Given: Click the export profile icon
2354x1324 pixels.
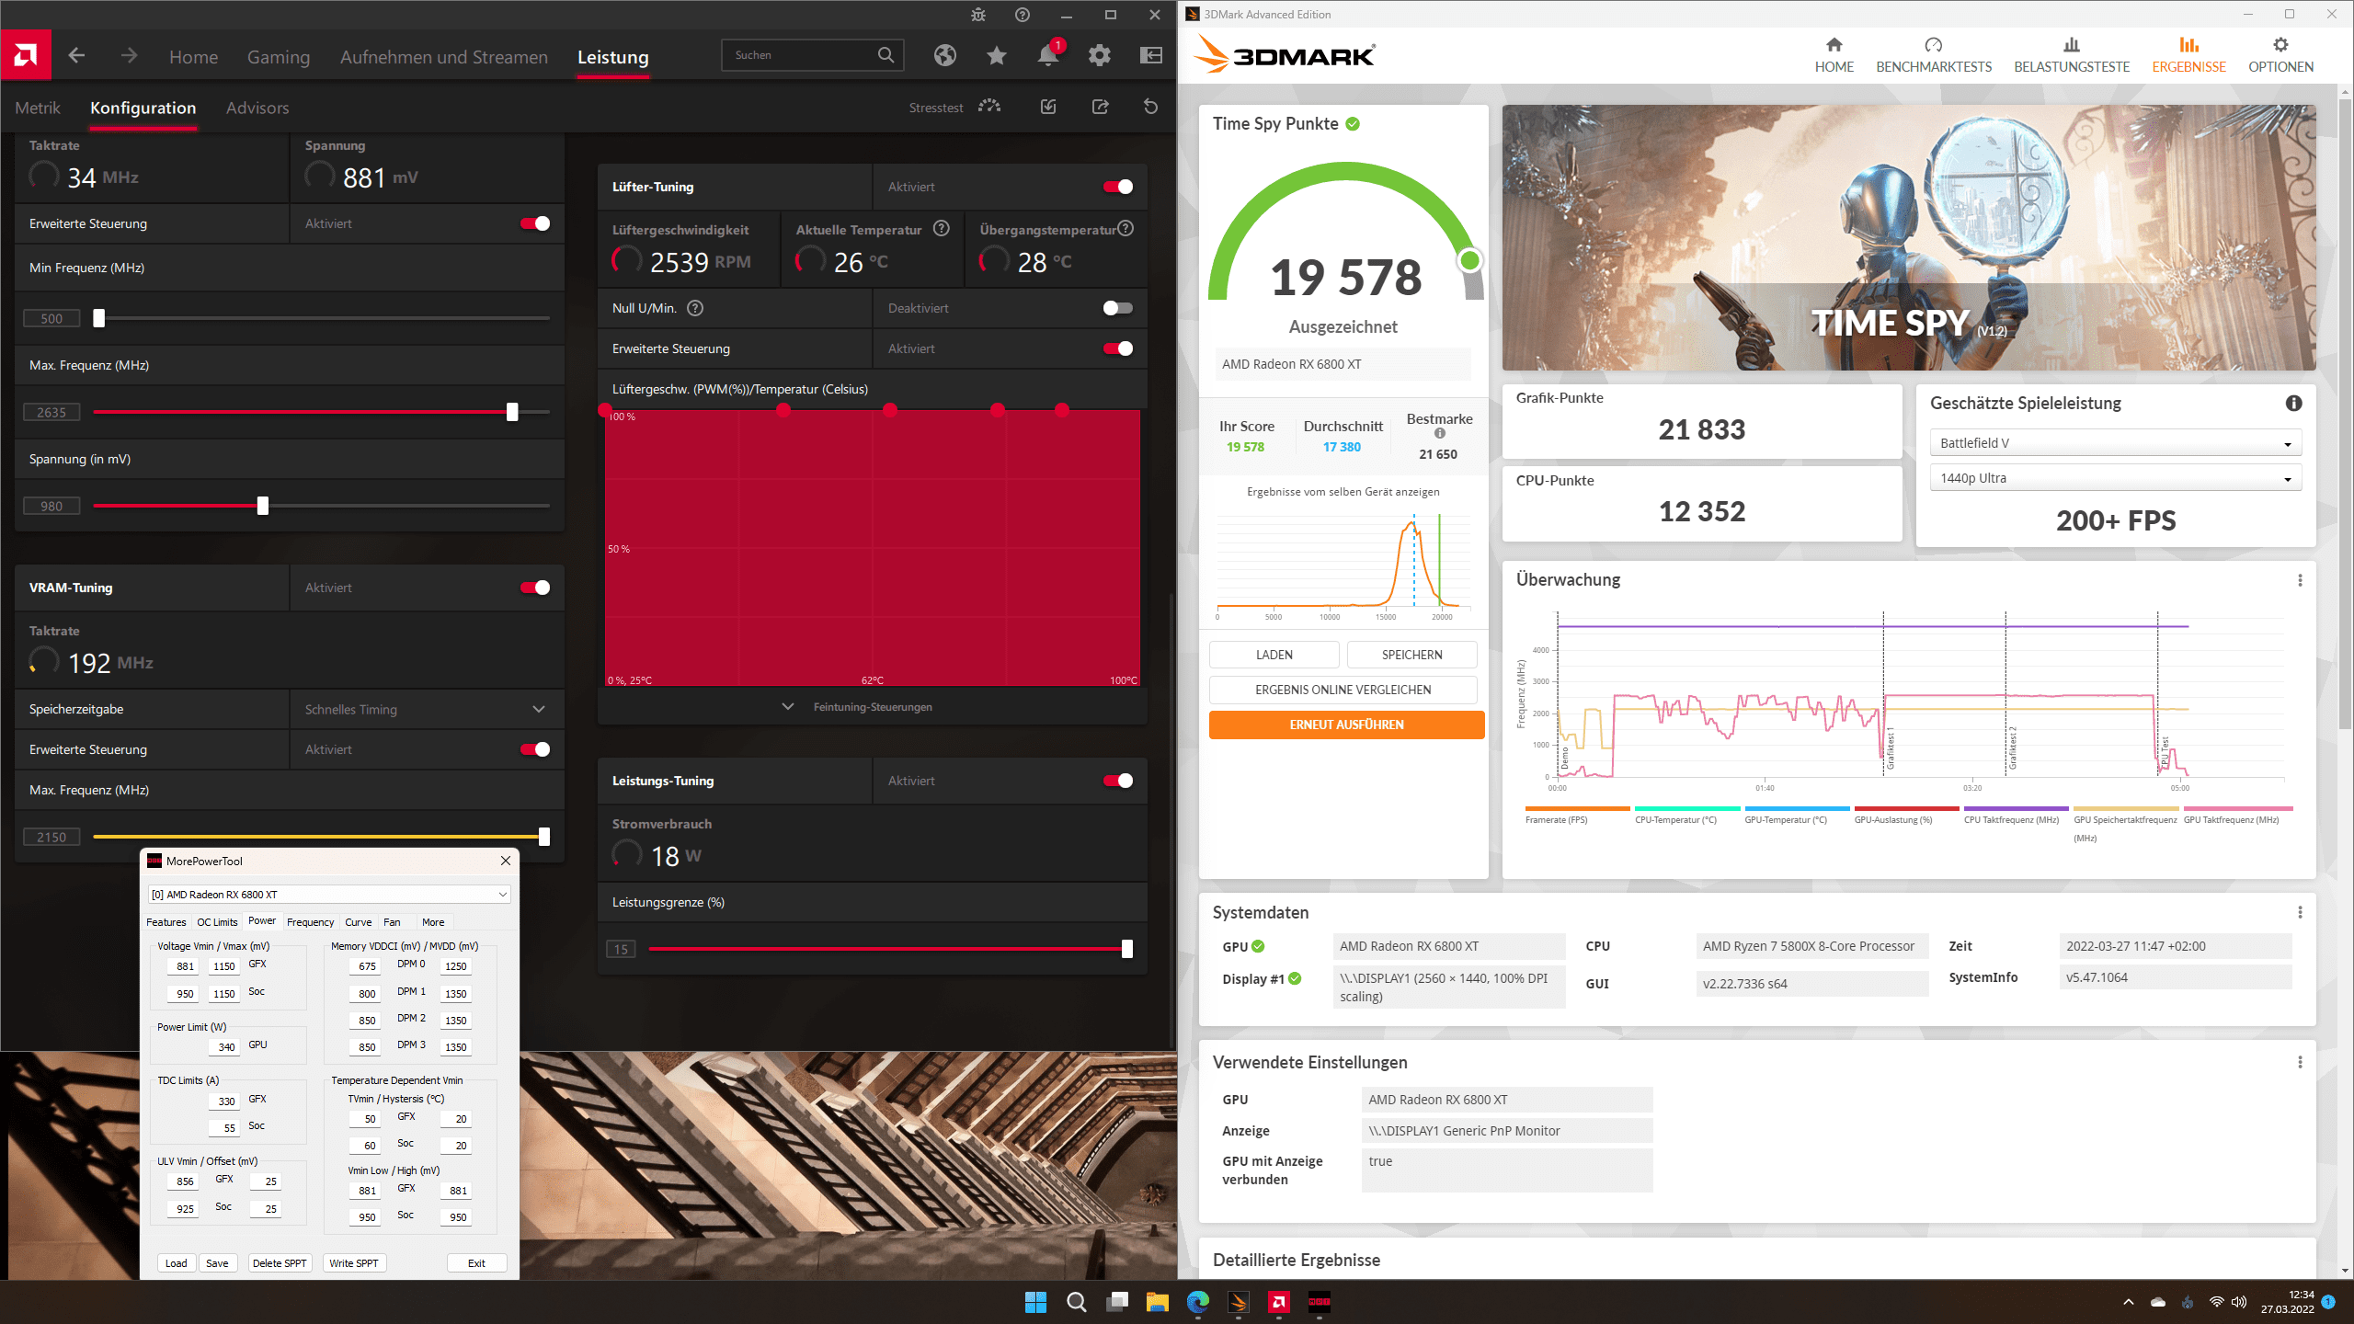Looking at the screenshot, I should pos(1100,107).
